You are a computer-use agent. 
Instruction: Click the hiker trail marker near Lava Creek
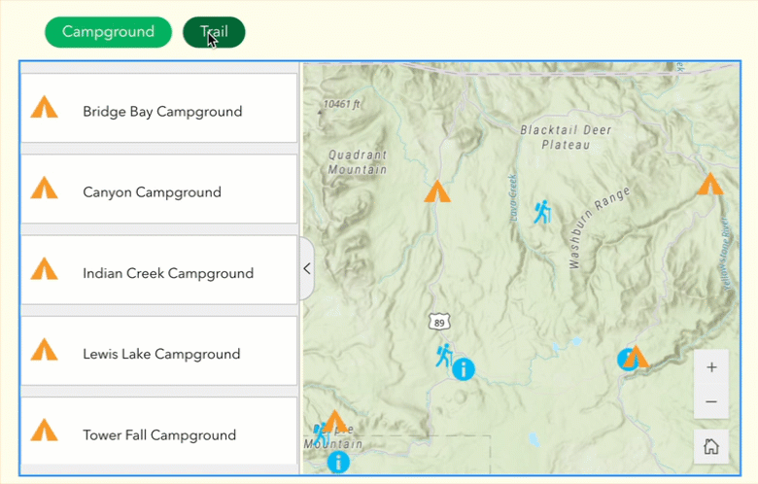click(x=541, y=211)
